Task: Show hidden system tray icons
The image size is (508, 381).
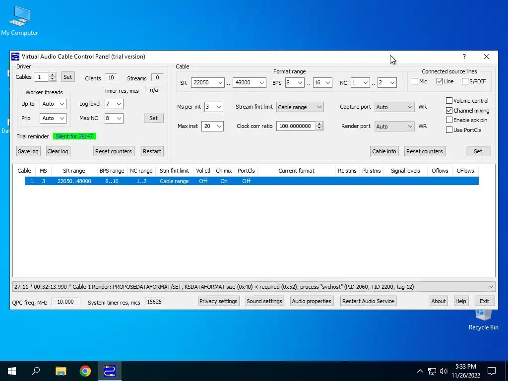Action: point(420,371)
